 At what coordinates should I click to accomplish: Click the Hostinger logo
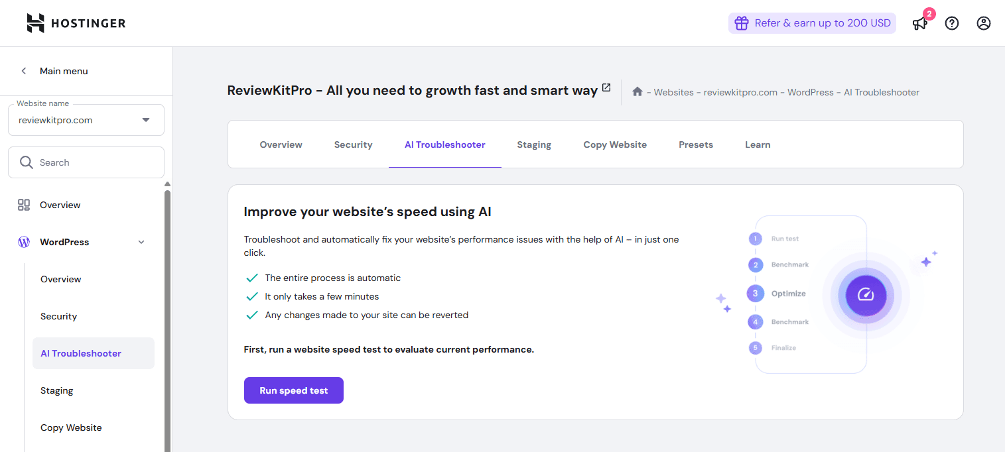pyautogui.click(x=76, y=23)
